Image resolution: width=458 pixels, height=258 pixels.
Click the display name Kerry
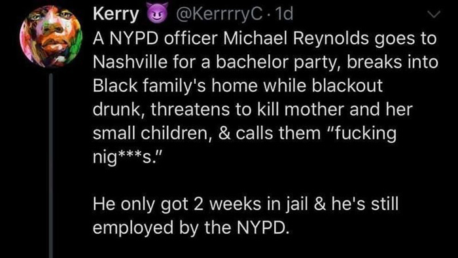click(x=116, y=14)
